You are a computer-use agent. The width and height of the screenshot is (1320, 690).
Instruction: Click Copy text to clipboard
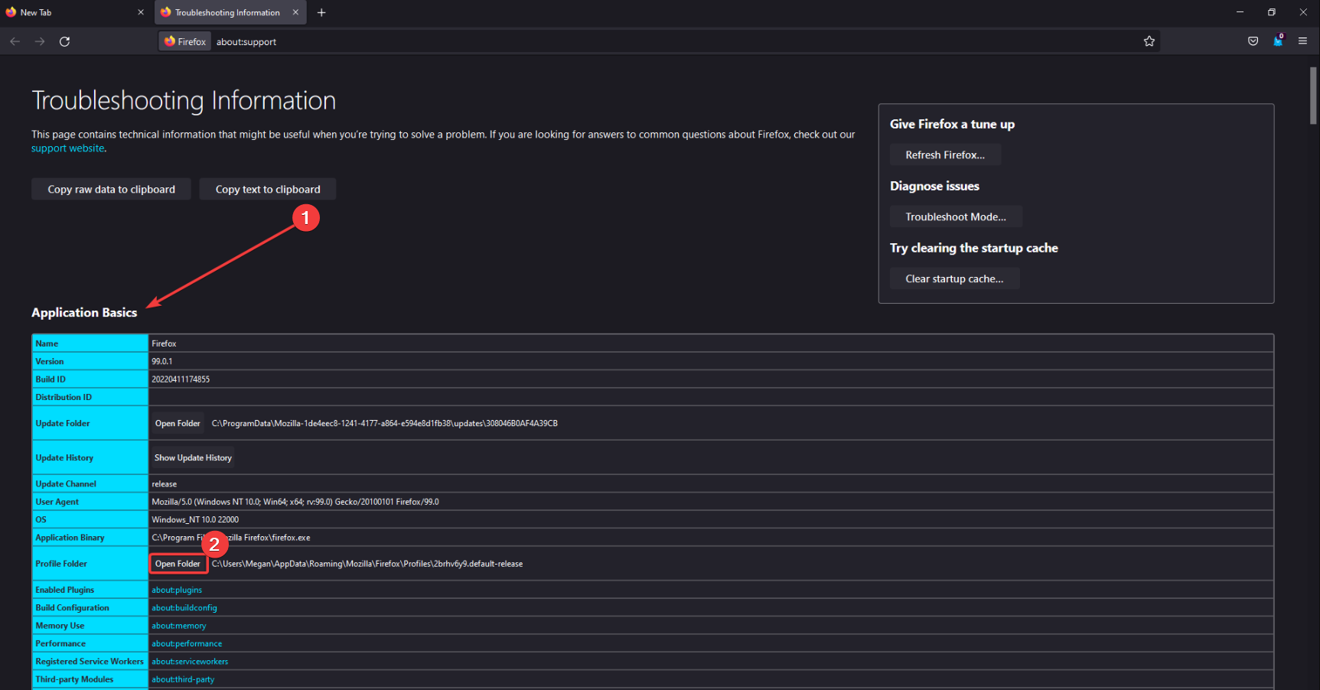click(x=268, y=189)
